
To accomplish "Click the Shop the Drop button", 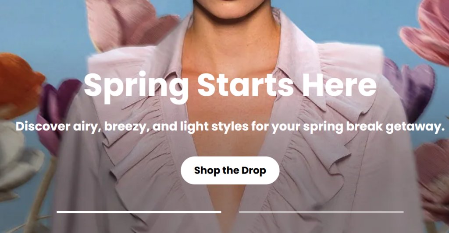I will (230, 170).
